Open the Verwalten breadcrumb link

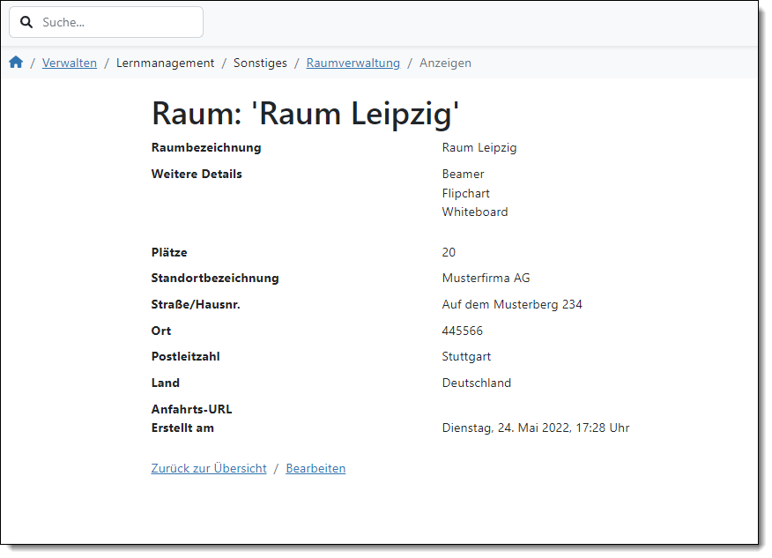coord(70,63)
